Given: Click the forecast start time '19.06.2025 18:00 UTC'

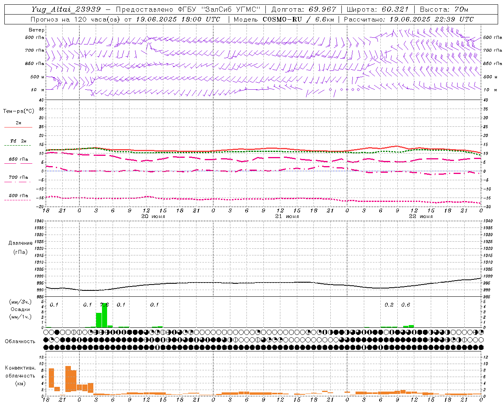Looking at the screenshot, I should pos(178,19).
